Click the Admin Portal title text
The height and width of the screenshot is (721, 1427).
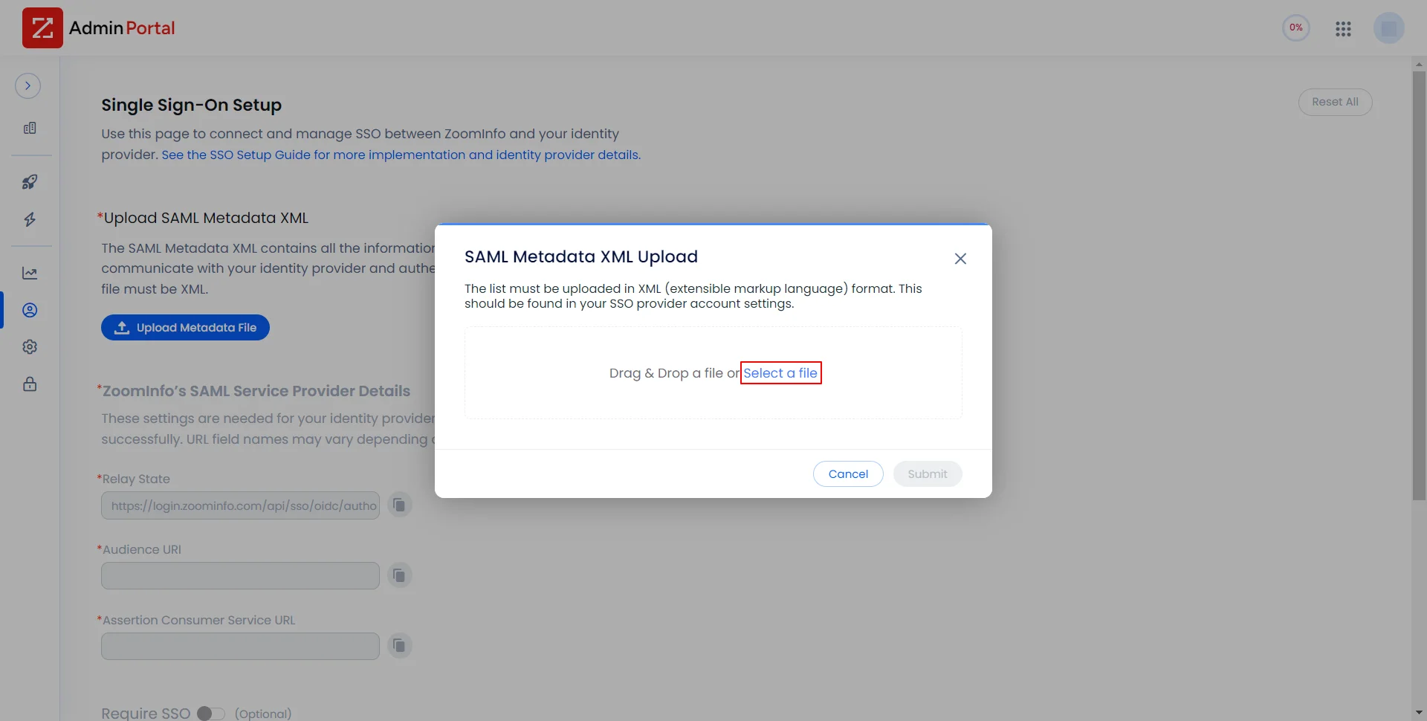(122, 28)
